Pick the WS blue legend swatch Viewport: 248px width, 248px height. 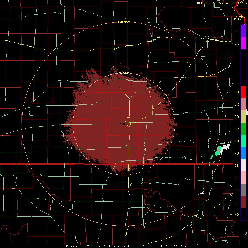(x=243, y=153)
